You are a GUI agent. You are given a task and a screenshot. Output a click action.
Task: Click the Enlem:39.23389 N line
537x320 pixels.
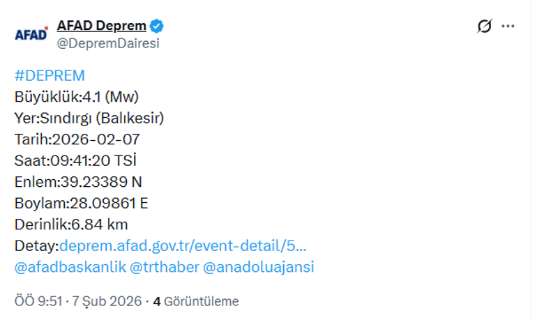[x=78, y=182]
